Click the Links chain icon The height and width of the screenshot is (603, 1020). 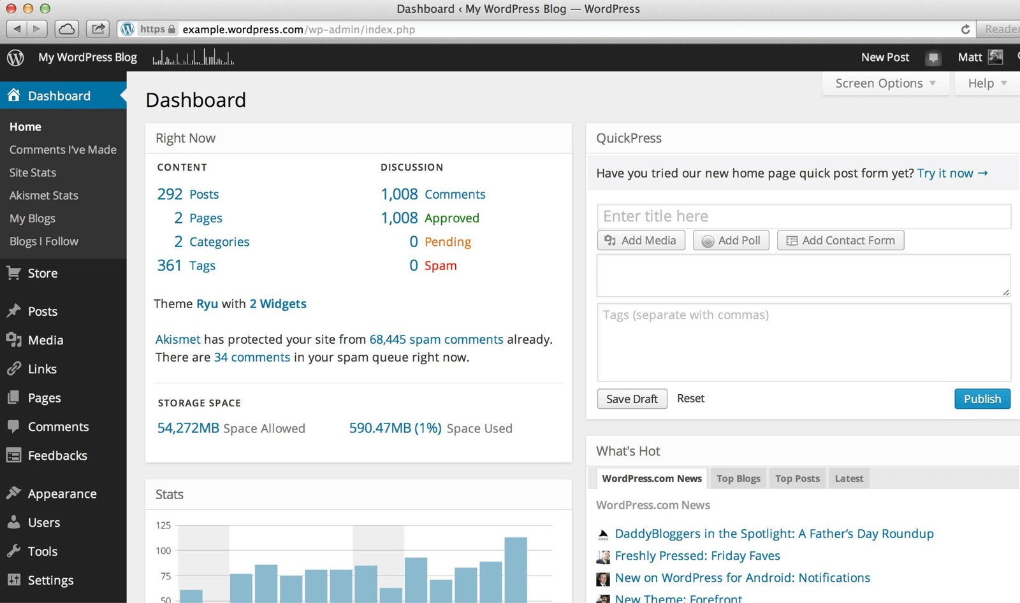[x=13, y=369]
